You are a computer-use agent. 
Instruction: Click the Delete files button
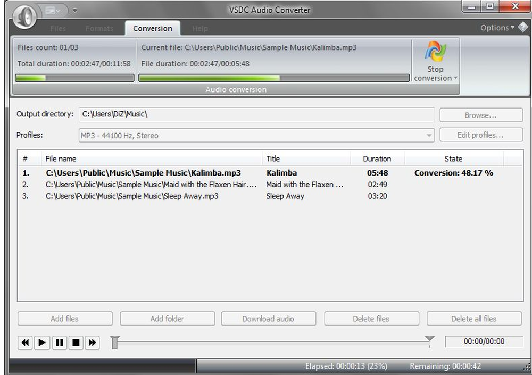(371, 319)
